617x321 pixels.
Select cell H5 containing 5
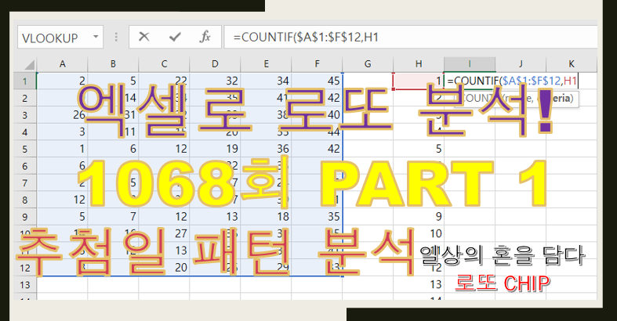(419, 149)
